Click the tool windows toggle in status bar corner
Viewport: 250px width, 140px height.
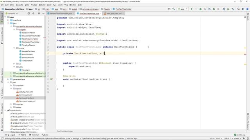[x=2, y=138]
